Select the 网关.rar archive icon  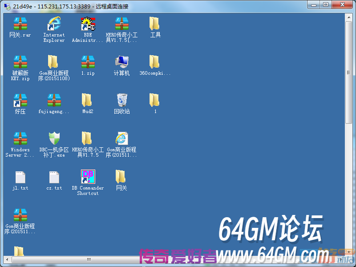coord(20,24)
